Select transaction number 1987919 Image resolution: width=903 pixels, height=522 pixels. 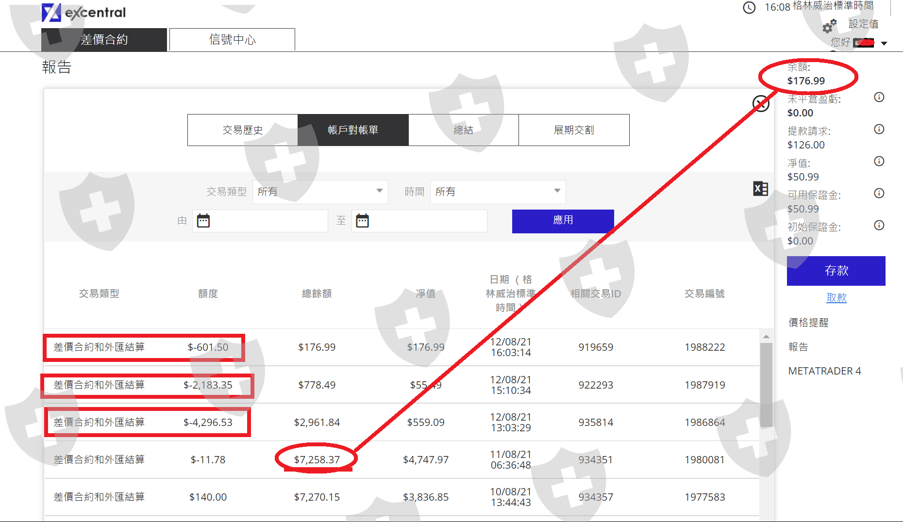click(705, 385)
